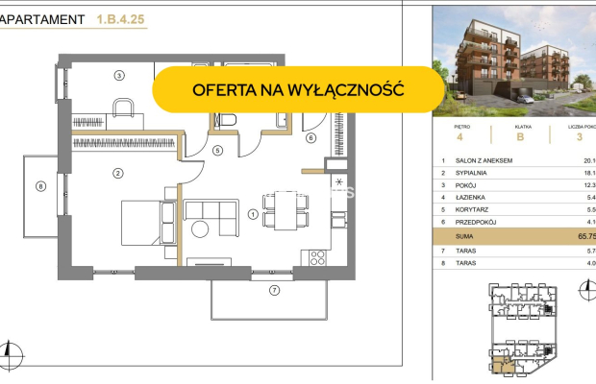Click terrace marker 7
Viewport: 596px width, 384px height.
pyautogui.click(x=274, y=291)
